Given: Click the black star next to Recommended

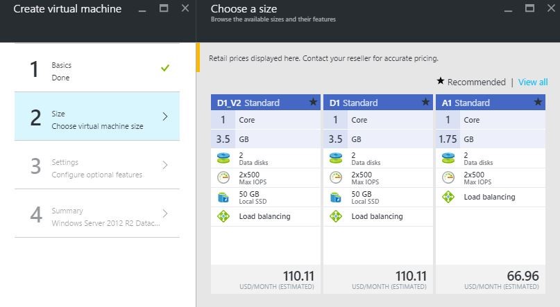Looking at the screenshot, I should (441, 81).
